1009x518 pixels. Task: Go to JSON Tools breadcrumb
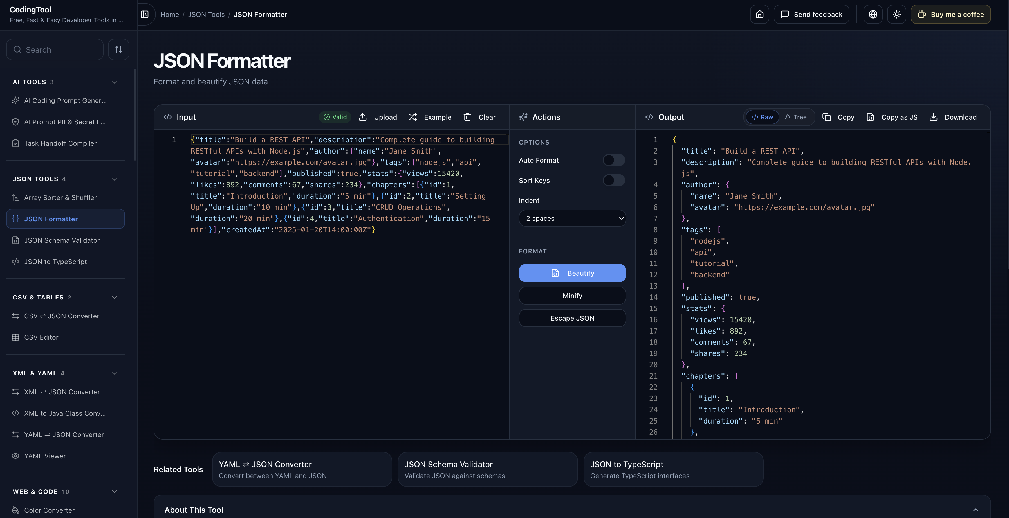[x=206, y=15]
